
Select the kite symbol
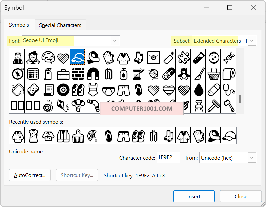click(62, 105)
